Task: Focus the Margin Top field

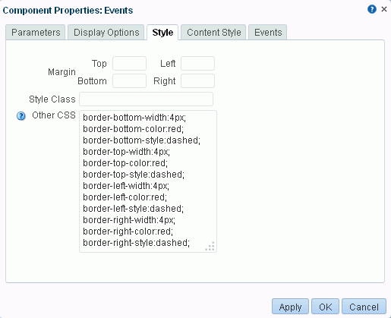Action: point(129,63)
